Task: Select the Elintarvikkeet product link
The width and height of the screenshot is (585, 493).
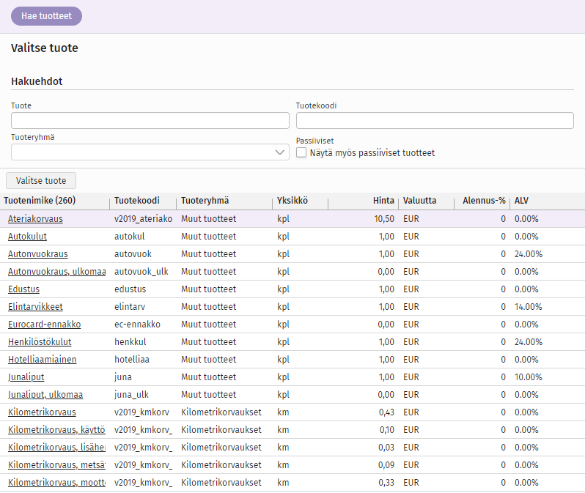Action: click(35, 307)
